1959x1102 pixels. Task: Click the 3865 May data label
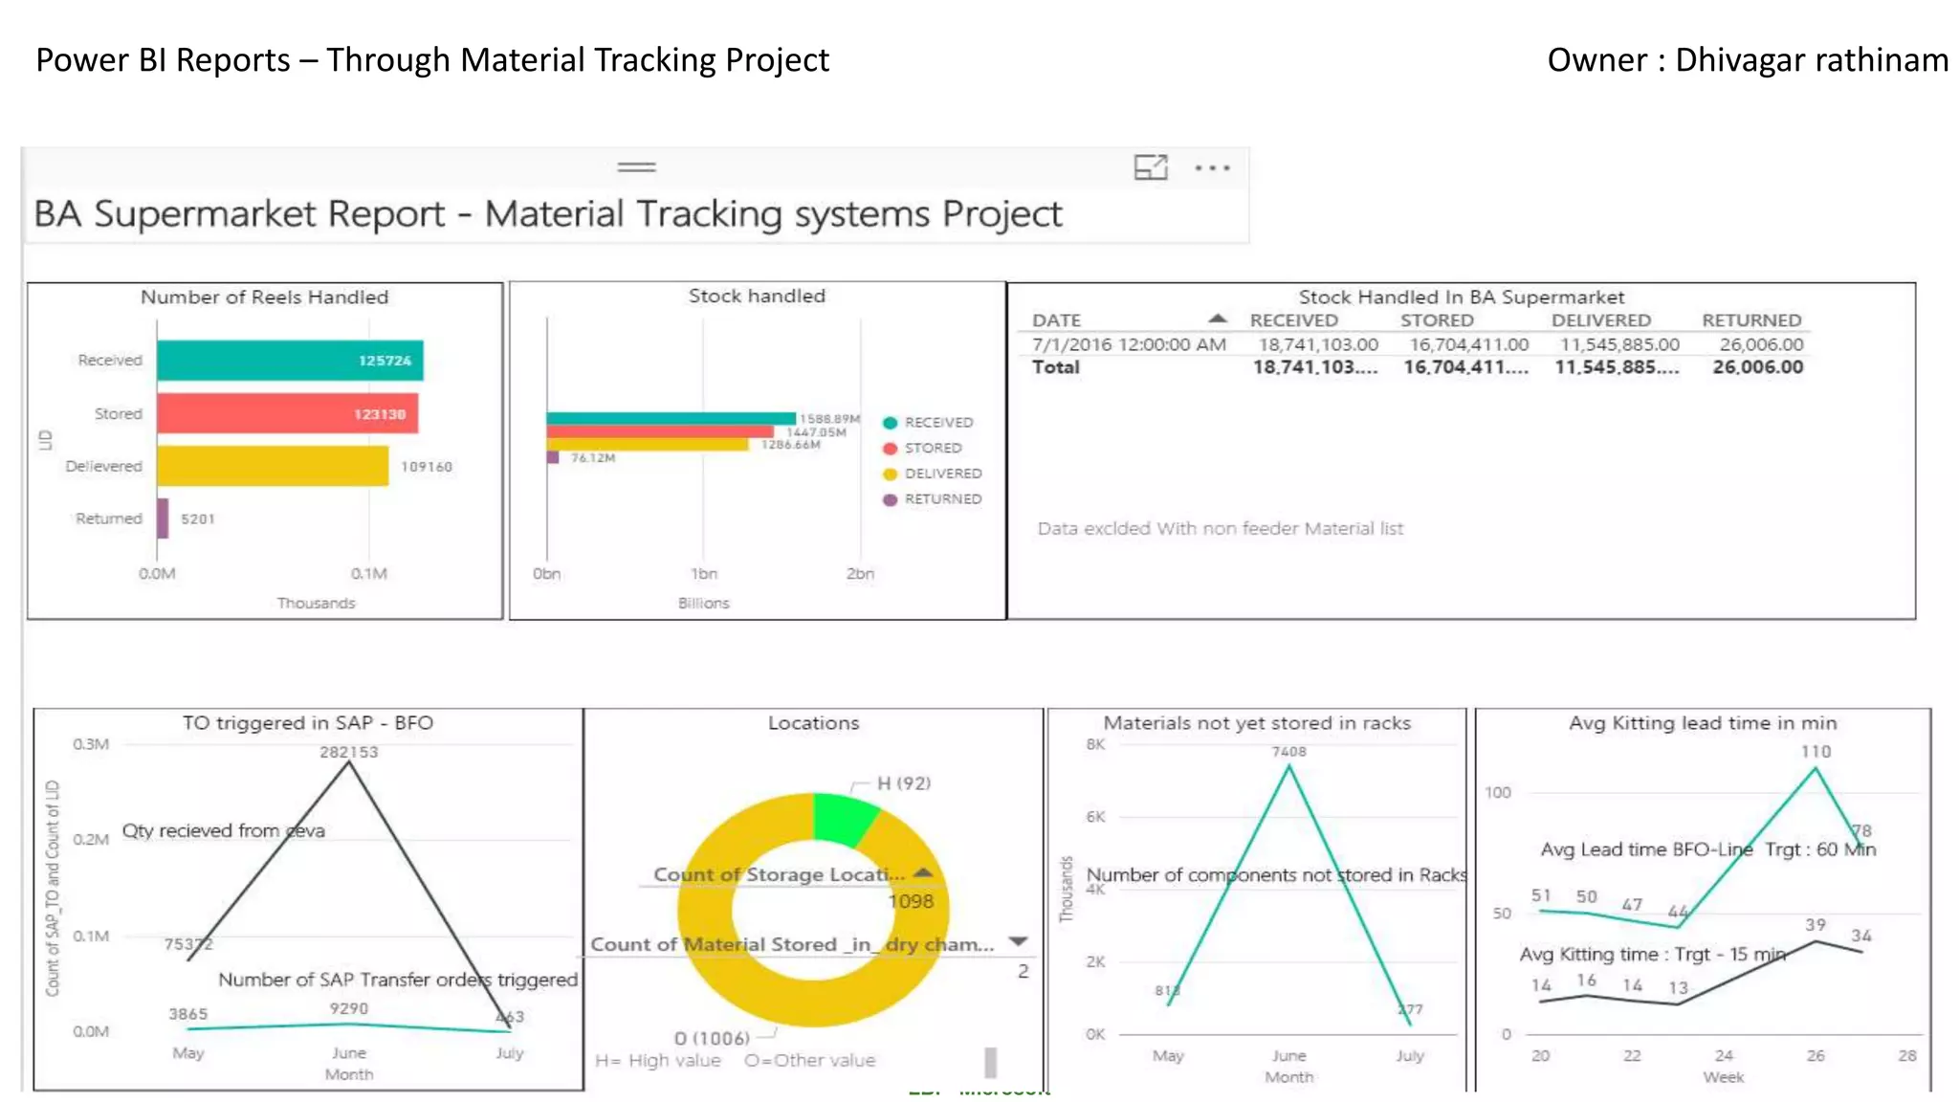[187, 1014]
